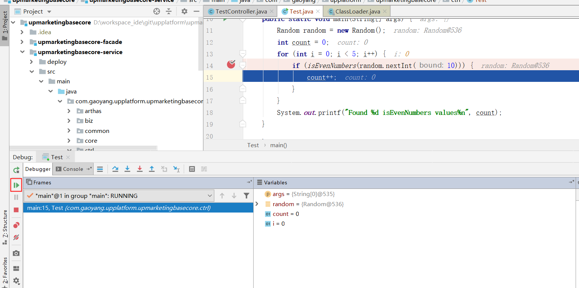Click the locate/scroll from source target icon
Viewport: 579px width, 288px height.
[x=157, y=11]
